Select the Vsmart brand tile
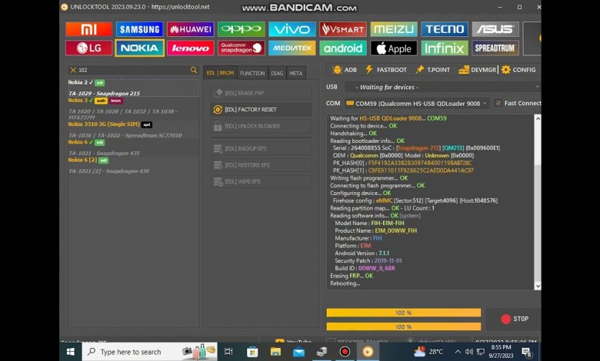The width and height of the screenshot is (600, 361). tap(343, 29)
